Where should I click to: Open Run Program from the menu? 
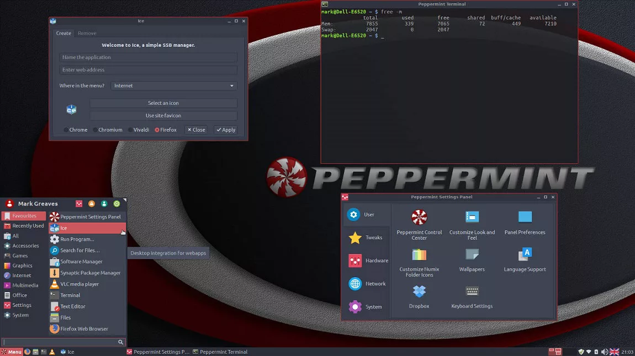tap(87, 239)
